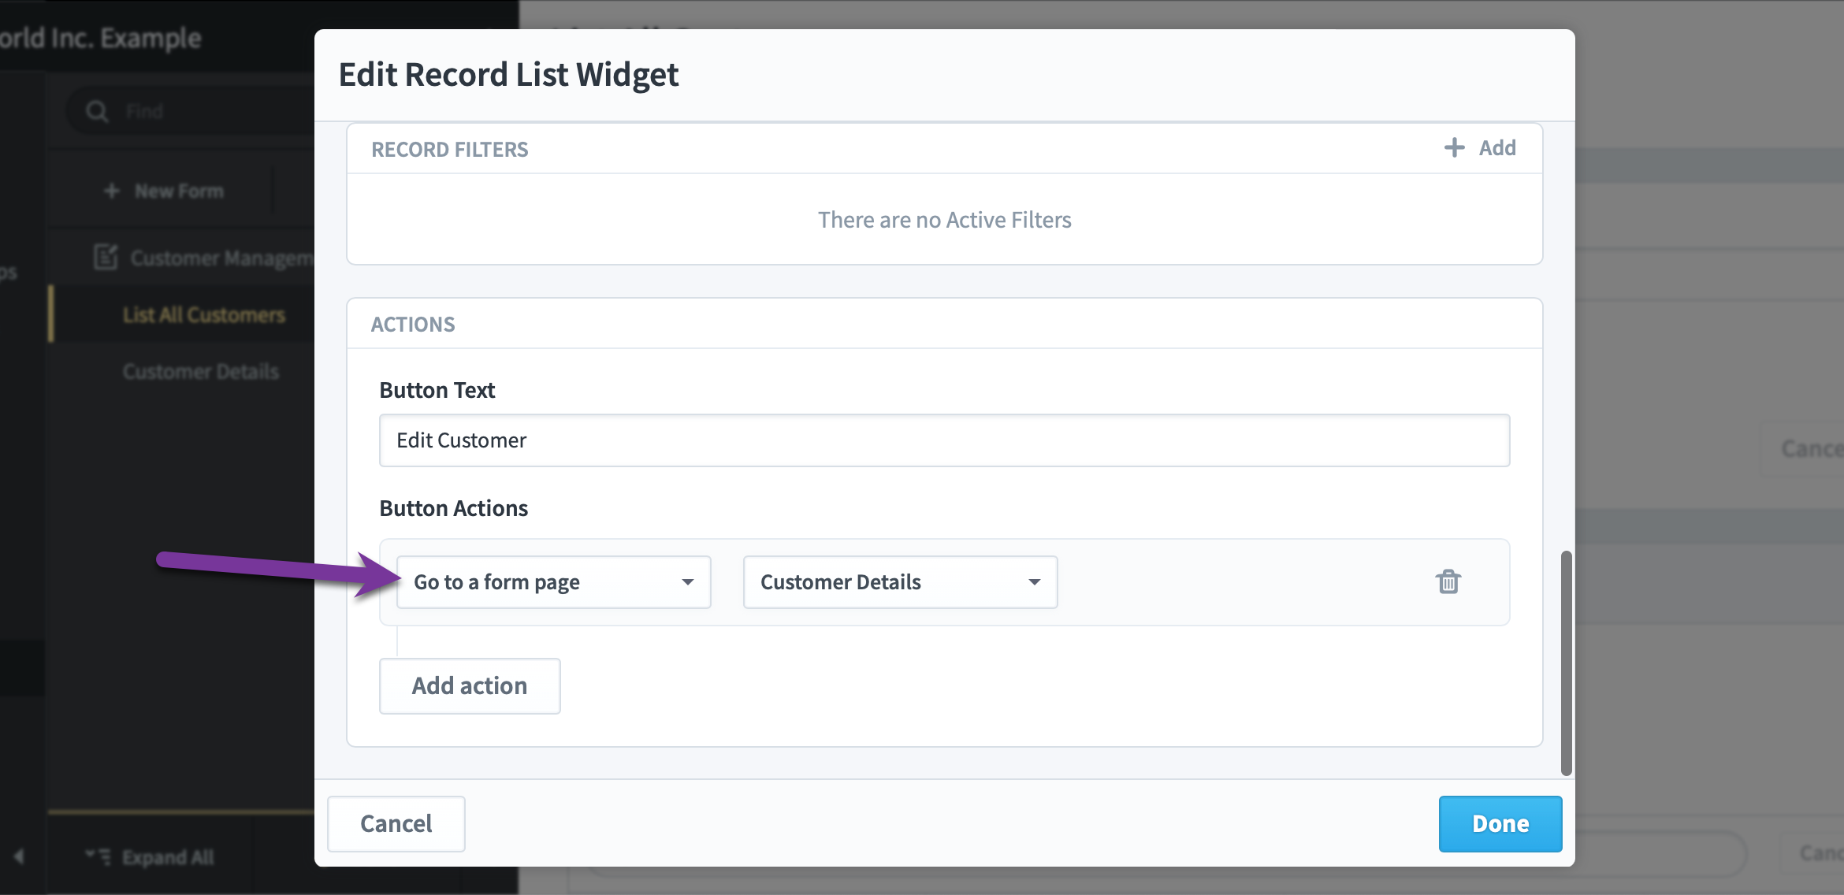Click the Customer Management form icon

tap(107, 257)
